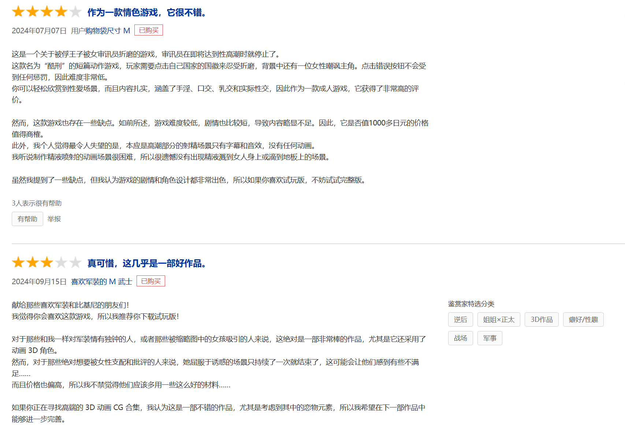The height and width of the screenshot is (425, 625).
Task: Select the 逆后 category tag
Action: tap(460, 320)
